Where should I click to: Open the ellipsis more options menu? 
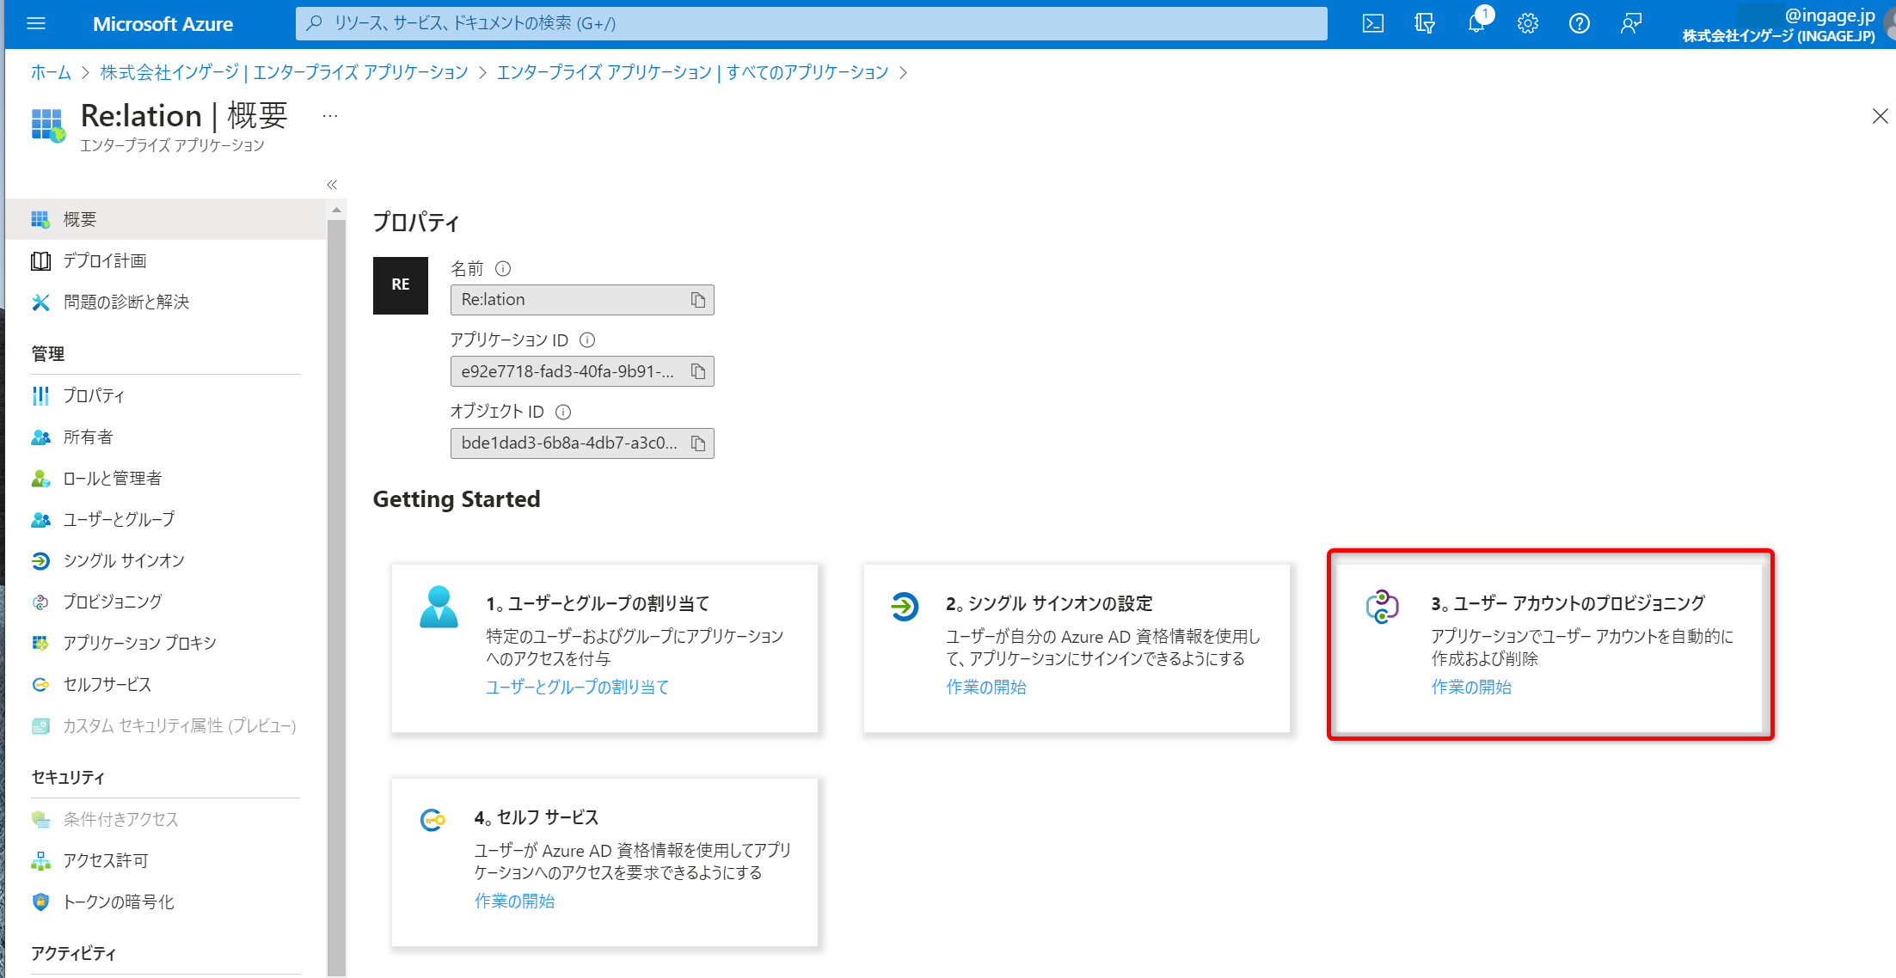(x=330, y=116)
